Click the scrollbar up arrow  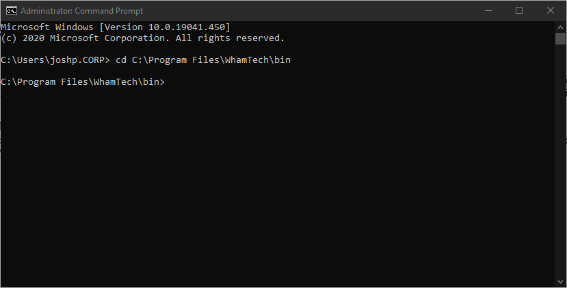pos(560,26)
